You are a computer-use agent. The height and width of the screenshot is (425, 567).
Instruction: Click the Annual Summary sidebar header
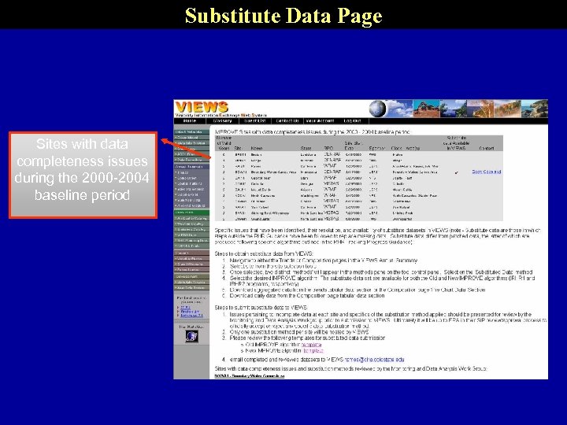pyautogui.click(x=191, y=167)
